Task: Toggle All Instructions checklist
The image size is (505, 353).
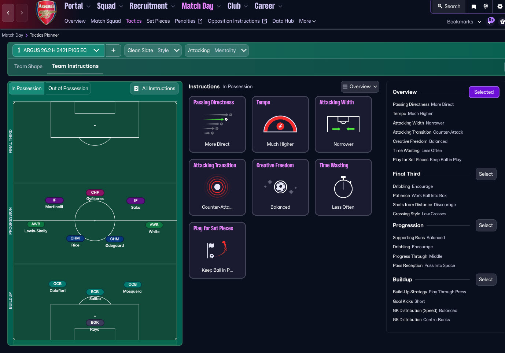Action: 154,88
